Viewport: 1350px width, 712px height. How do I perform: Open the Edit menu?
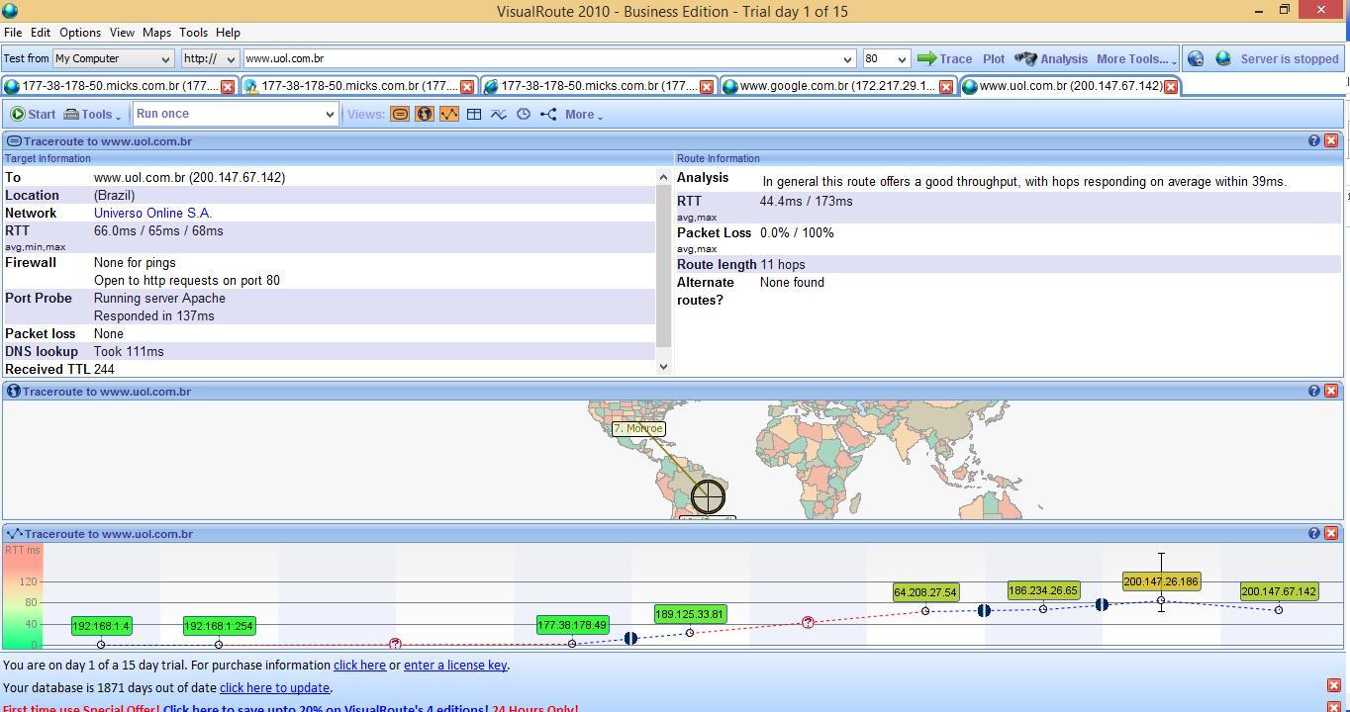[x=41, y=33]
